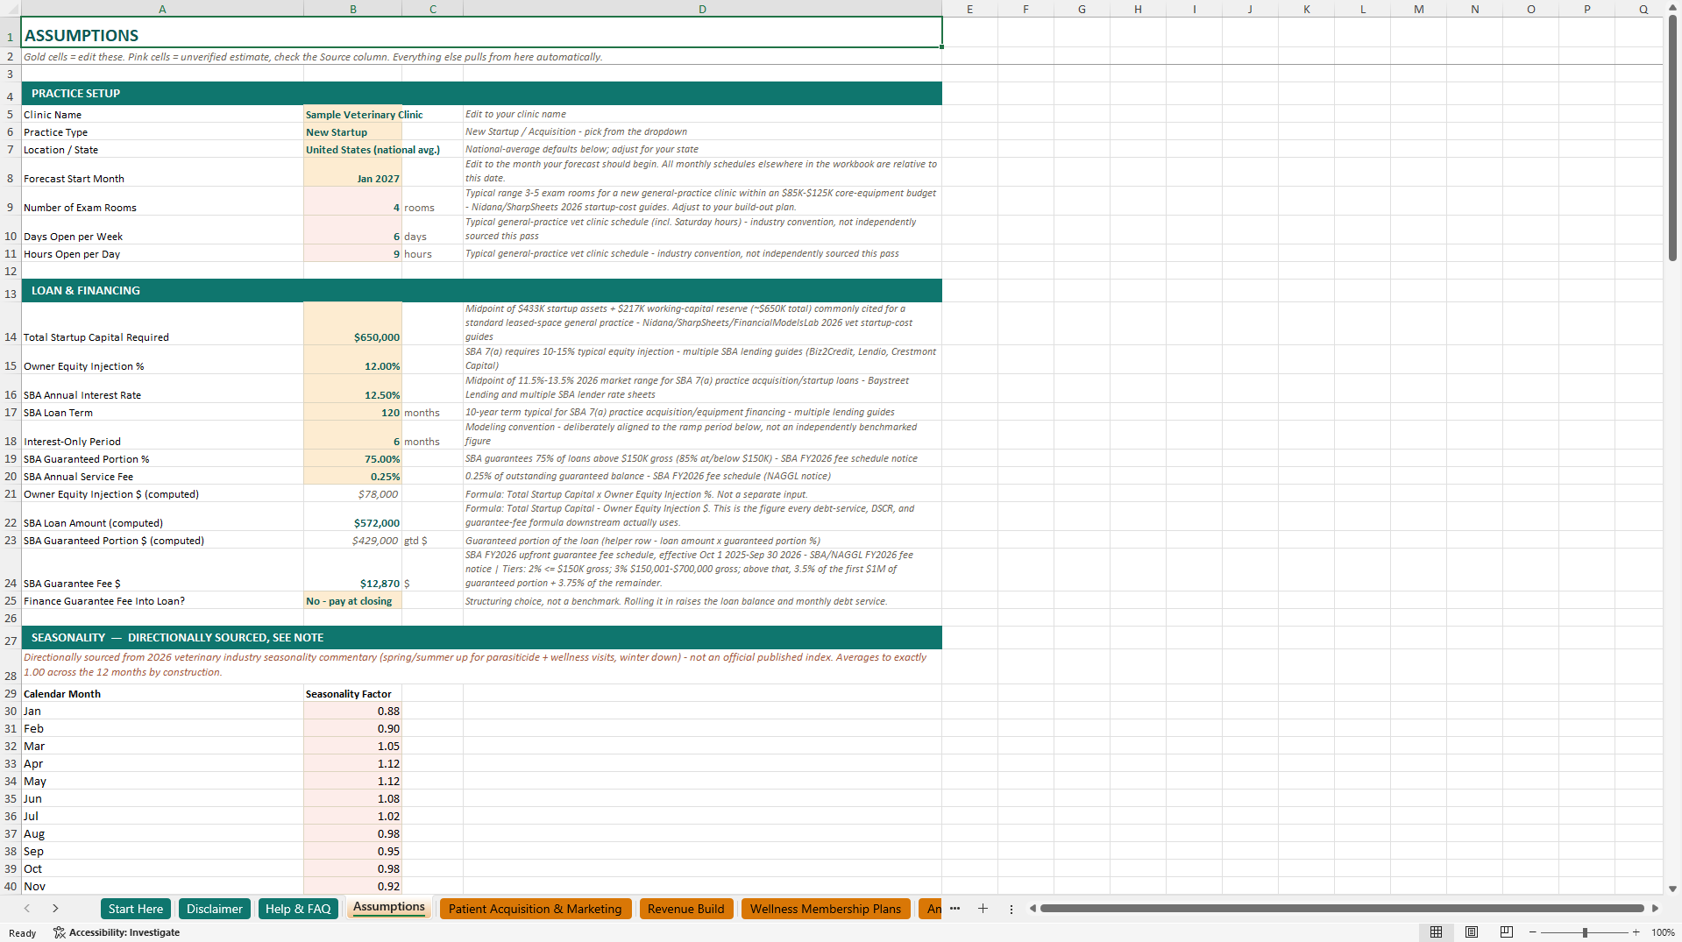Image resolution: width=1682 pixels, height=942 pixels.
Task: Click the $572,000 SBA loan amount cell
Action: pyautogui.click(x=352, y=516)
